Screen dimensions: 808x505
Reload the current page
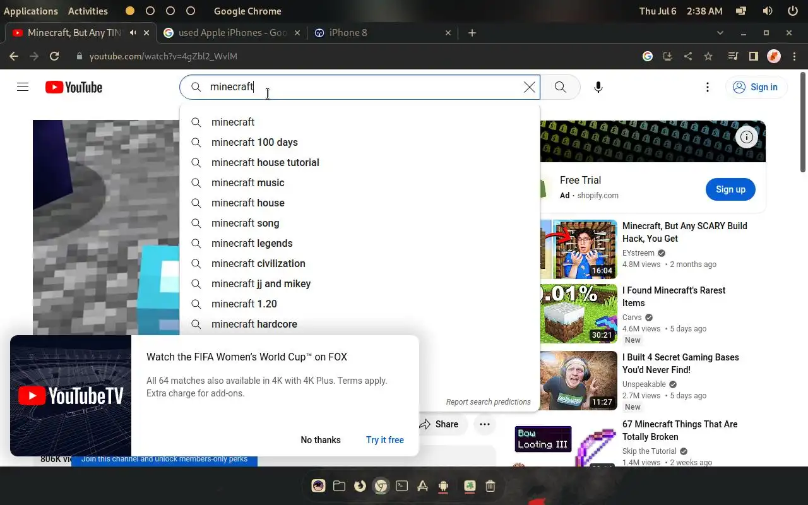(54, 56)
